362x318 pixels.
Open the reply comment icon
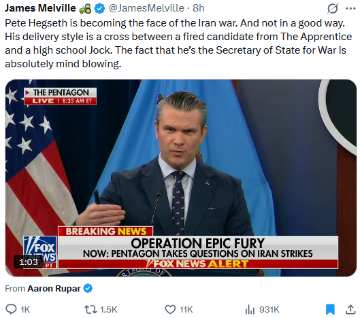tap(11, 309)
